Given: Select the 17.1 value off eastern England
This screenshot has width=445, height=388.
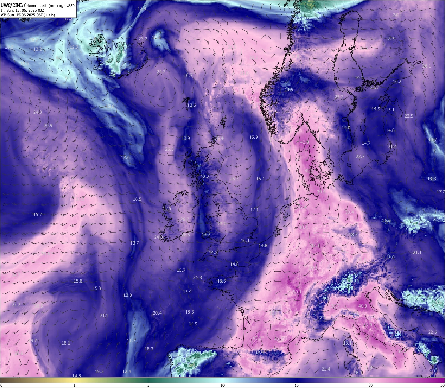Looking at the screenshot, I should click(x=254, y=210).
